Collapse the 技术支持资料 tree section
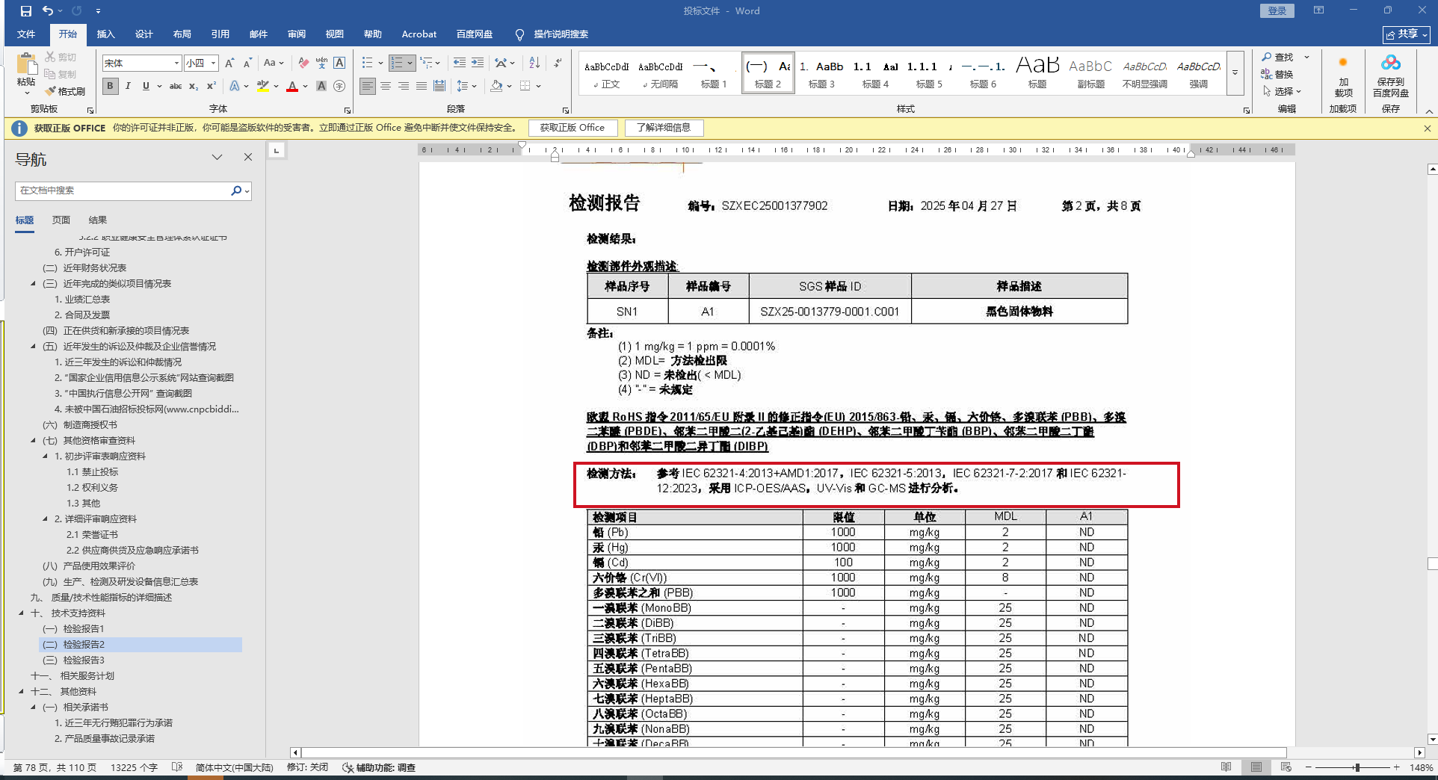The height and width of the screenshot is (780, 1438). pos(21,613)
